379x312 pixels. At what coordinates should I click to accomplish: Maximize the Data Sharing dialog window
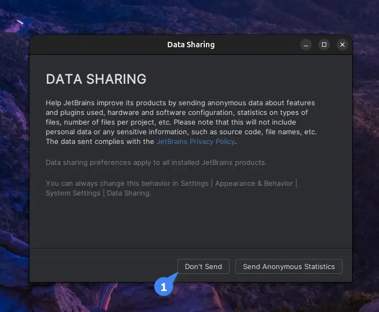click(324, 45)
